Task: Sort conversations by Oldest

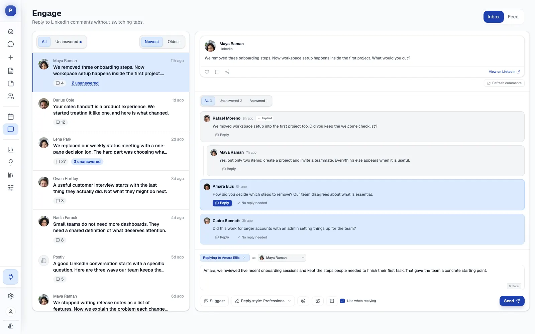Action: [174, 42]
